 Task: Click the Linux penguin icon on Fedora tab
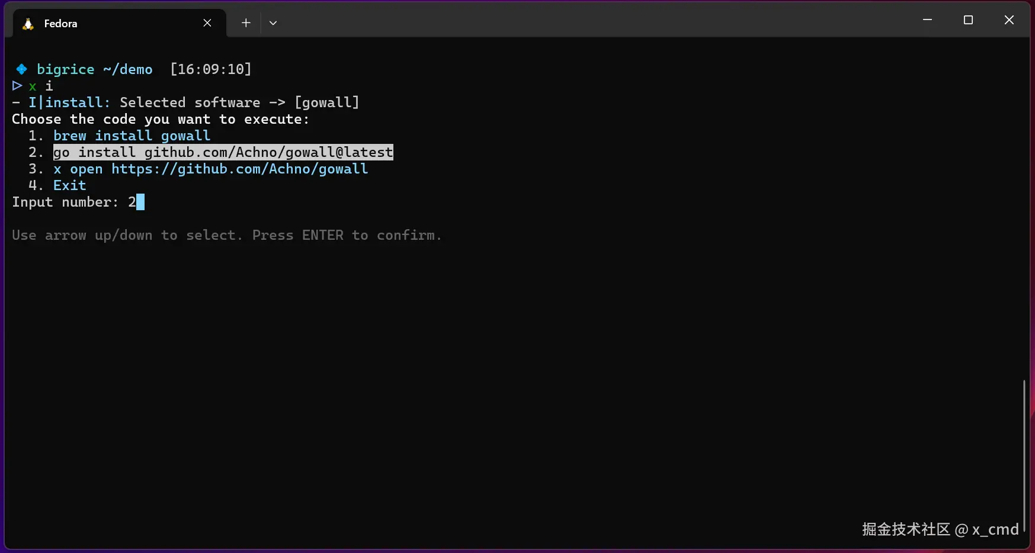coord(28,24)
